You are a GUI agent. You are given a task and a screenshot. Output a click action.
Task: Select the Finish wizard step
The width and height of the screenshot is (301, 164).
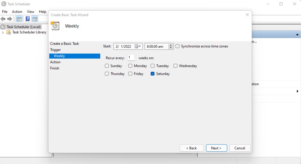(x=55, y=68)
